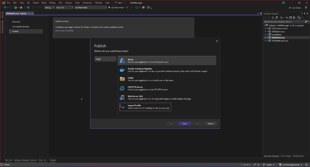The image size is (310, 167).
Task: Click New Project toolbar icon
Action: click(16, 8)
